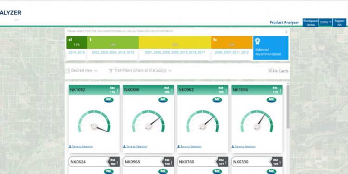Click the RM 108 label on card NK0886
348x174 pixels.
click(x=167, y=90)
